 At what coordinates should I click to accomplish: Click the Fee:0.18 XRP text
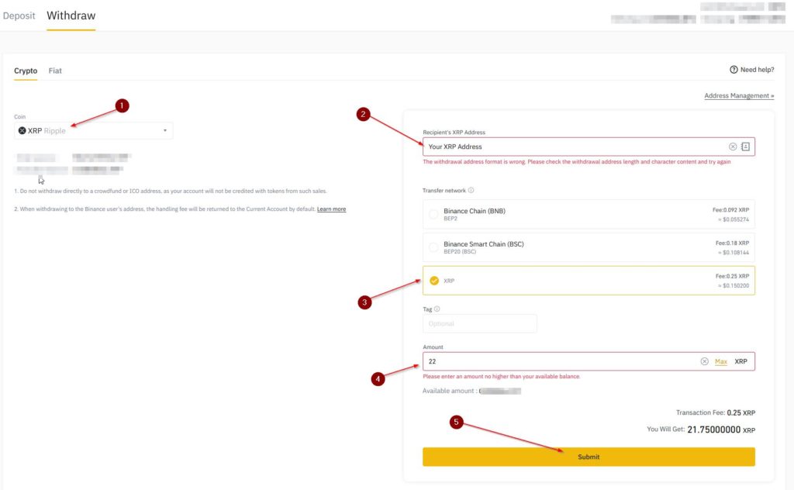tap(732, 243)
